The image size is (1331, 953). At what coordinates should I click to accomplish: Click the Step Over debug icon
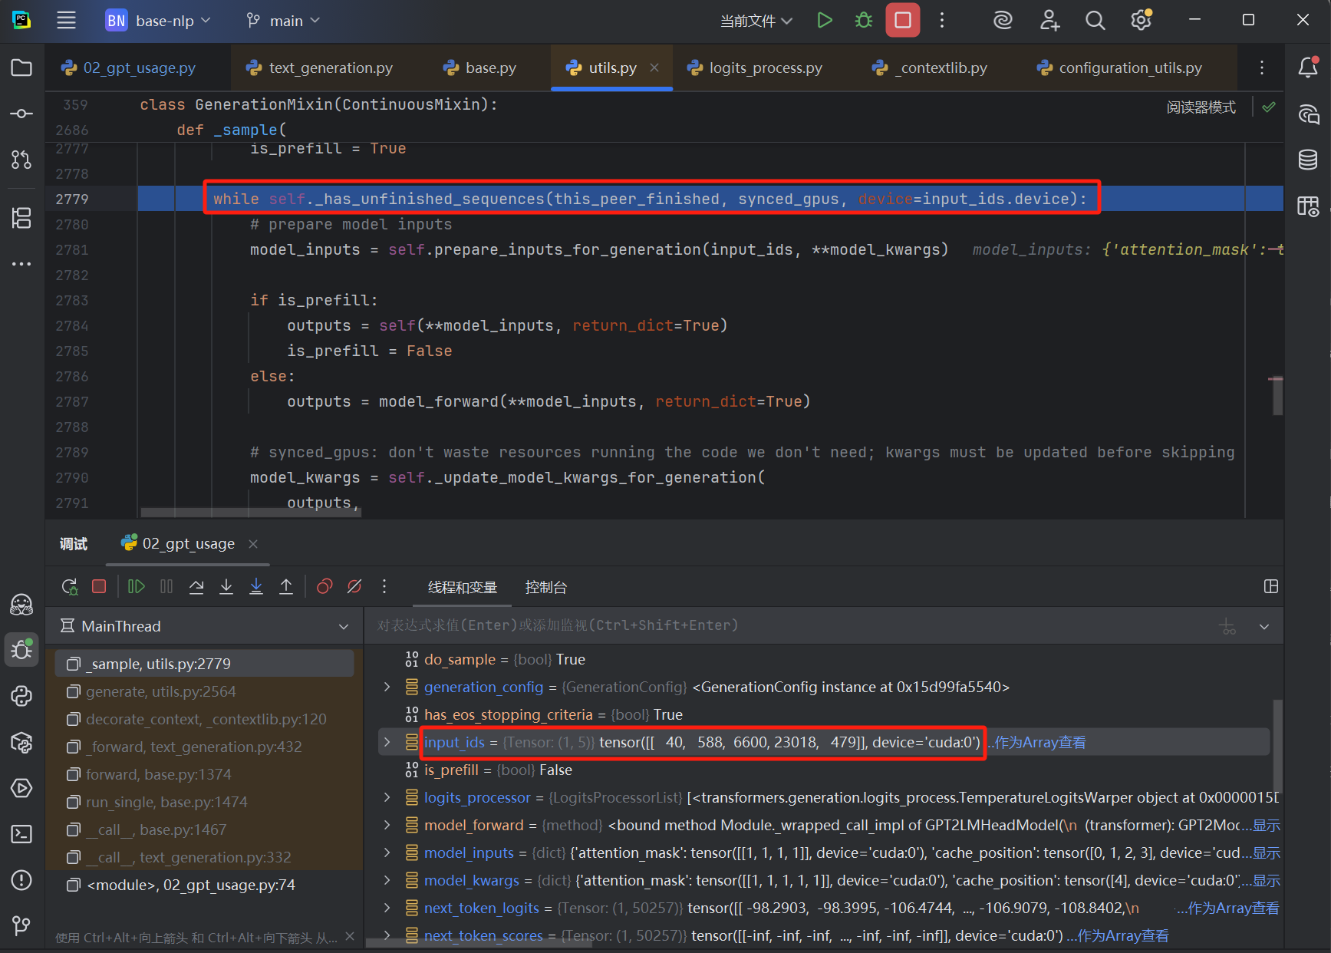click(x=196, y=587)
